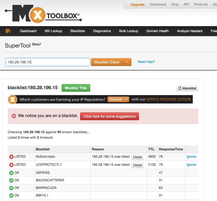This screenshot has width=217, height=201.
Task: Open the Analyze Headers tab
Action: (190, 31)
